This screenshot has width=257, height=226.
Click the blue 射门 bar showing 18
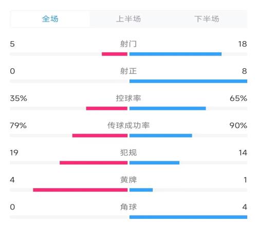(x=175, y=54)
